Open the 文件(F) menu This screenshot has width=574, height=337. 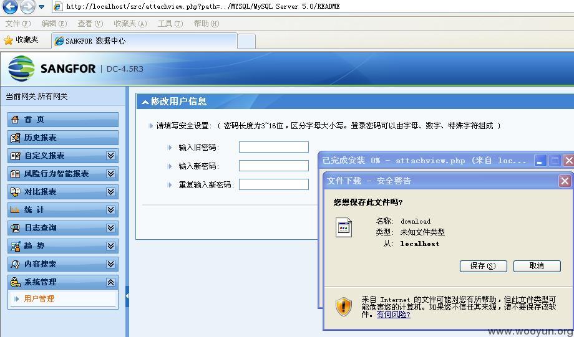18,24
